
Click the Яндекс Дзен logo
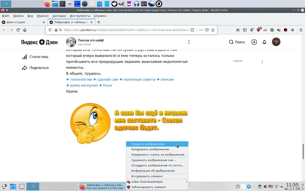coord(39,42)
